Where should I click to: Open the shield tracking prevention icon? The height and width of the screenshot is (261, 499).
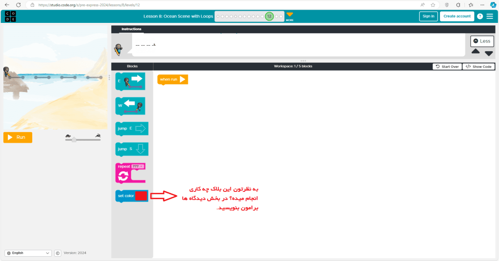446,5
